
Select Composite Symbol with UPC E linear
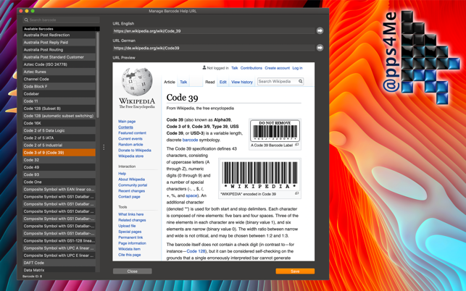coord(59,256)
